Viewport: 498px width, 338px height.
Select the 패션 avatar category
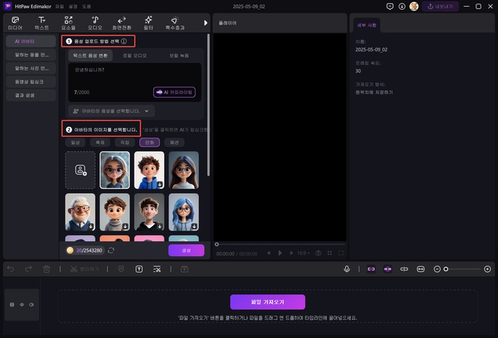pyautogui.click(x=174, y=143)
